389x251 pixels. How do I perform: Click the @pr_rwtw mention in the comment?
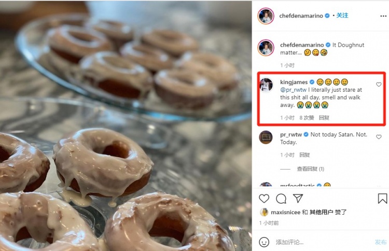[294, 90]
